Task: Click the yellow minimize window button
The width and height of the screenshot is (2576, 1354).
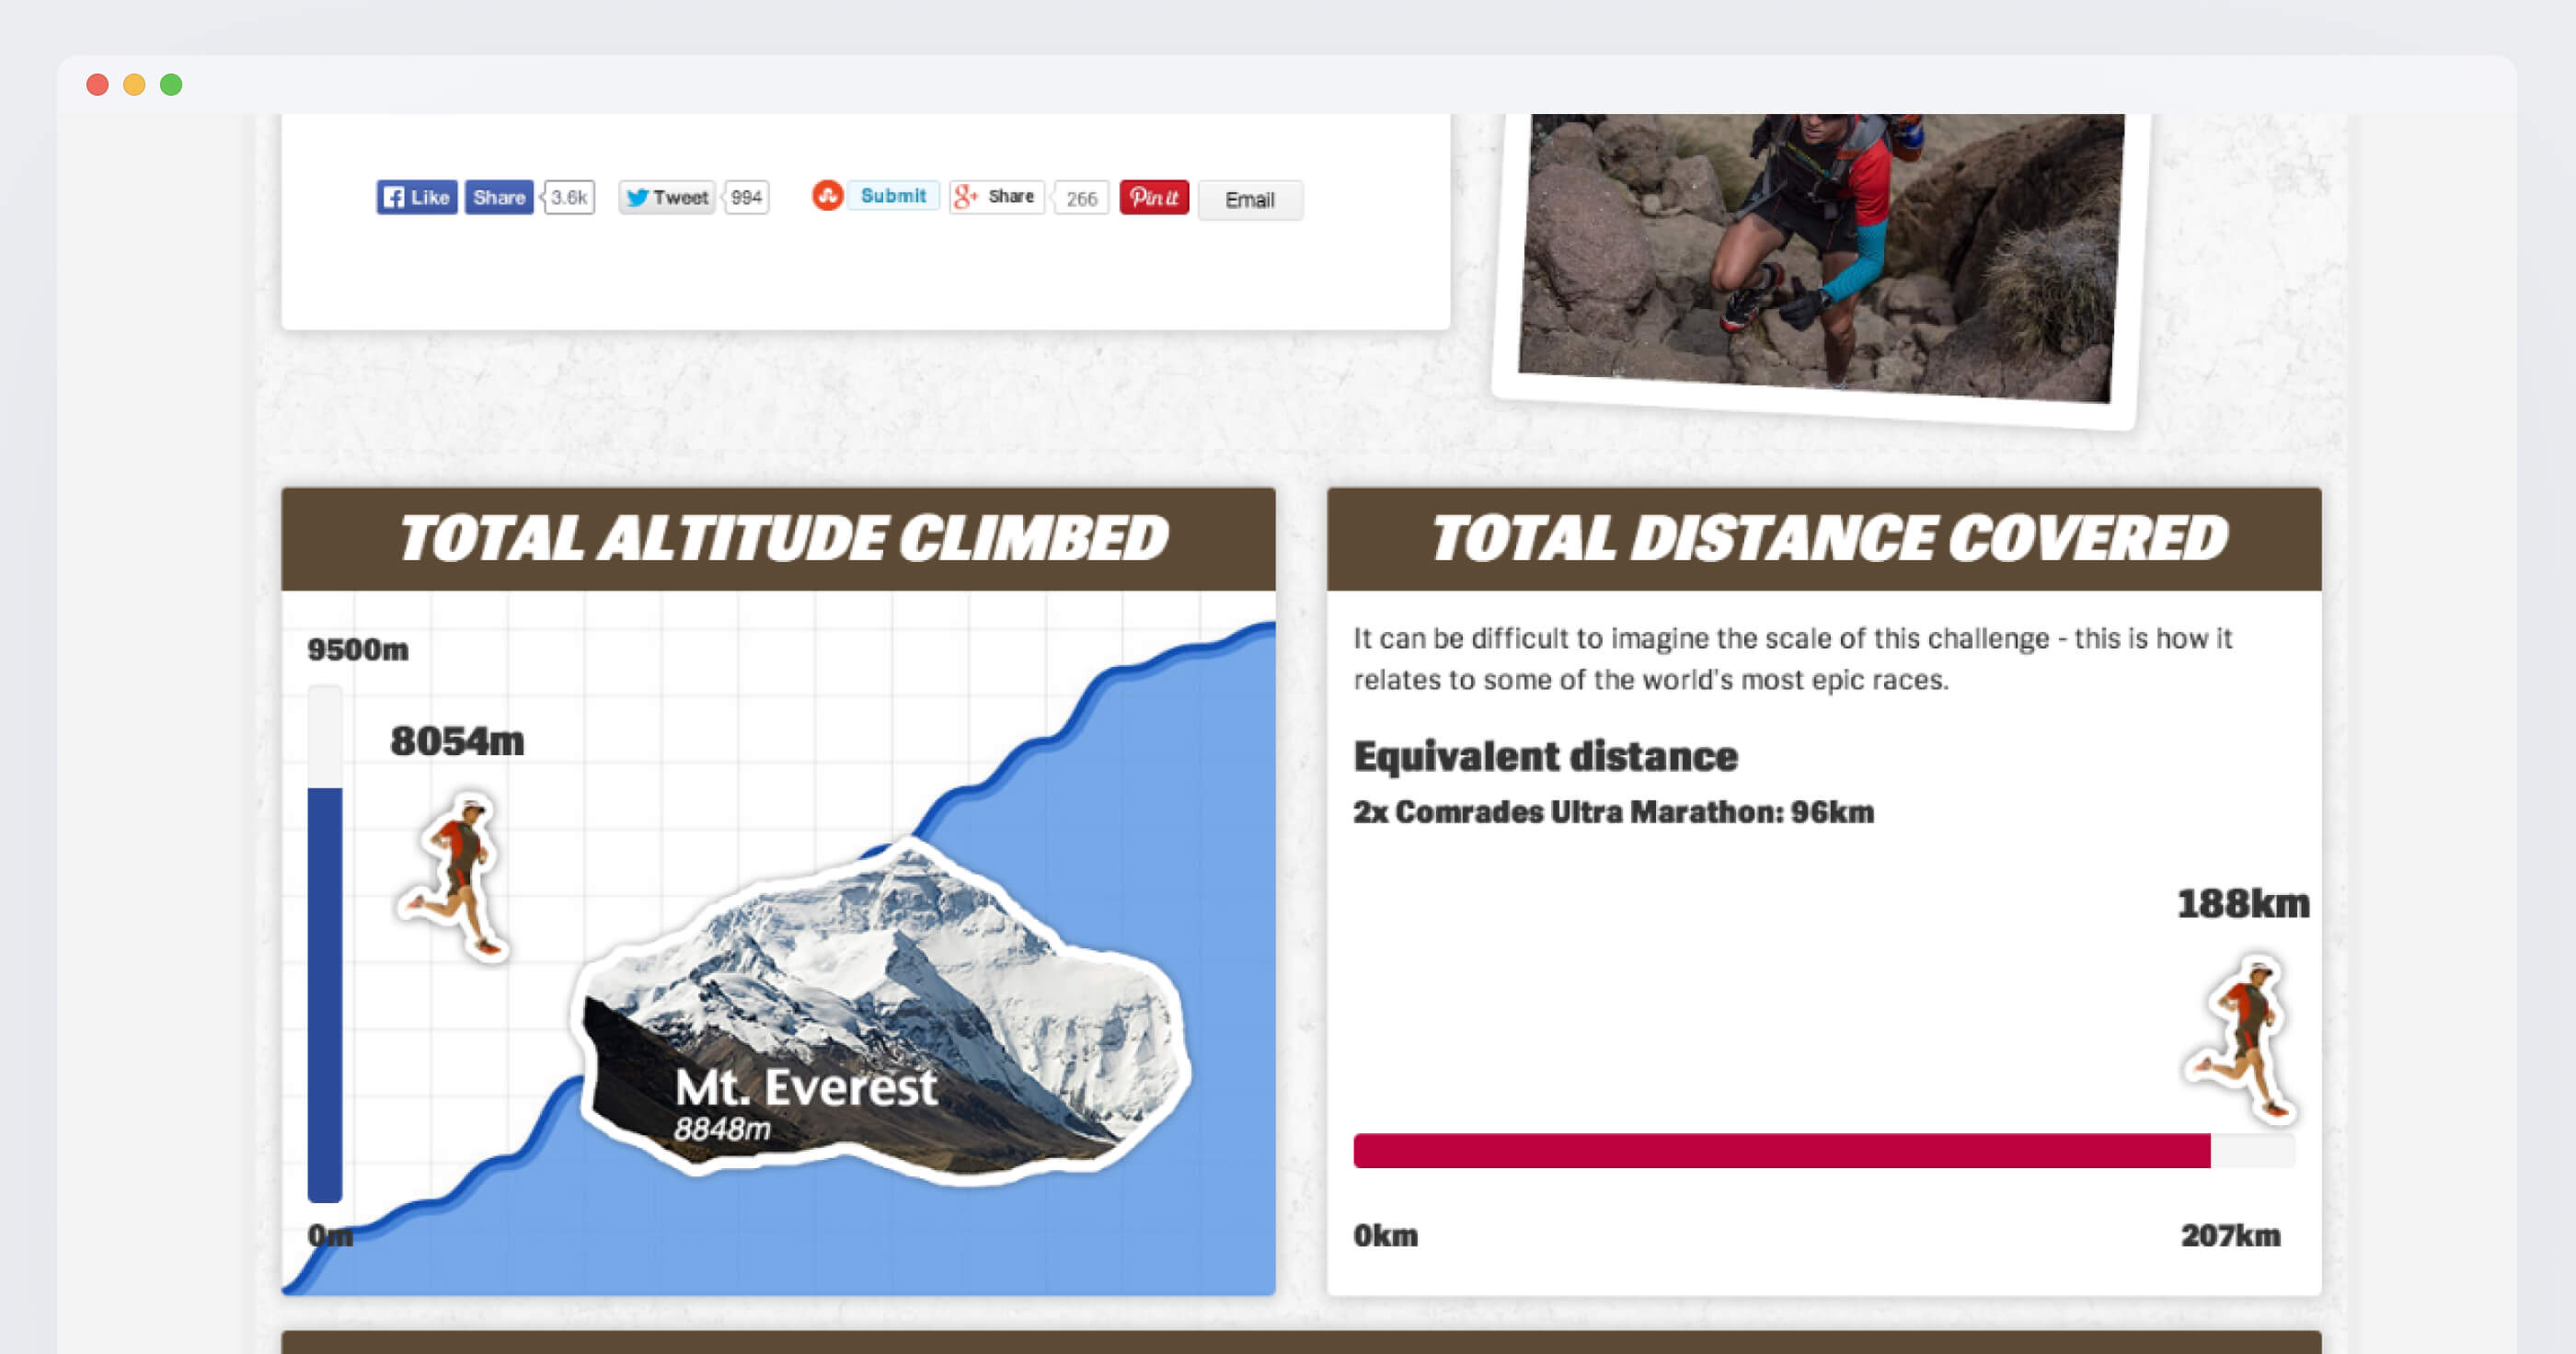Action: click(134, 85)
